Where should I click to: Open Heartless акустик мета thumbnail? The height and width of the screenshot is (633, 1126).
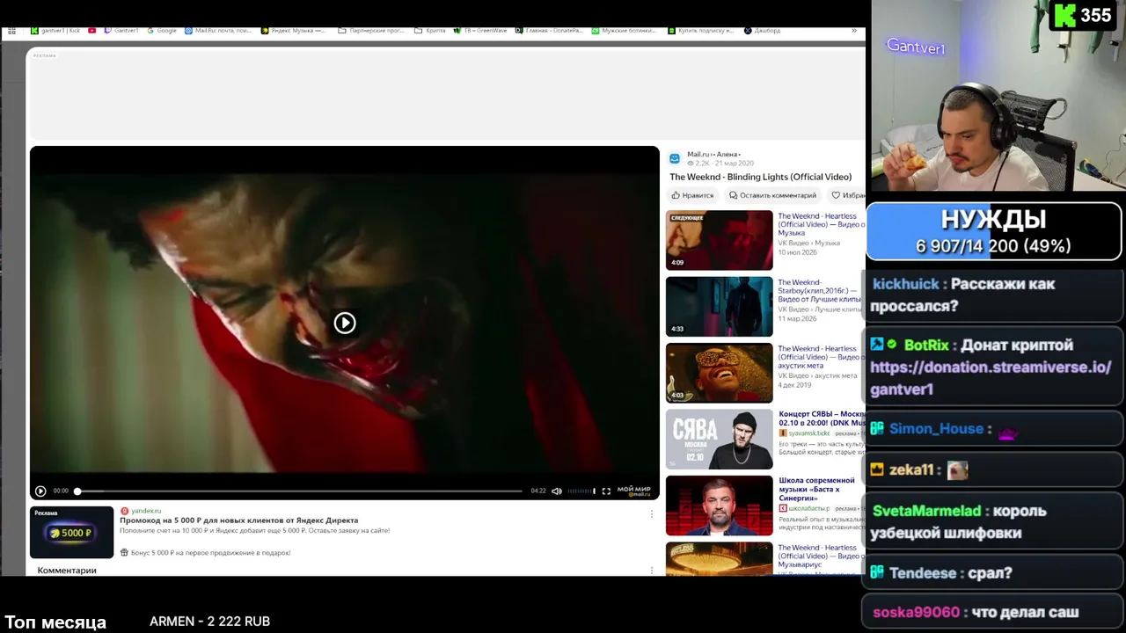click(x=719, y=373)
